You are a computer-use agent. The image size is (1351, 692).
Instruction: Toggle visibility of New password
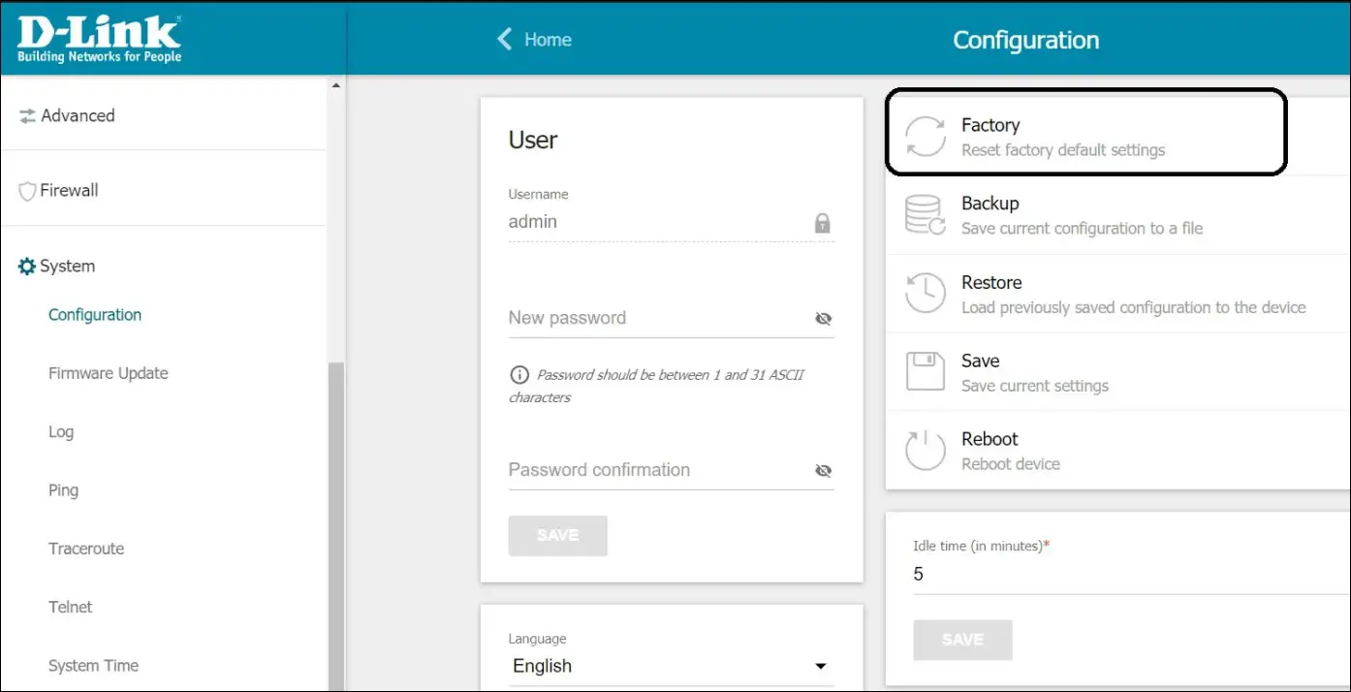824,319
